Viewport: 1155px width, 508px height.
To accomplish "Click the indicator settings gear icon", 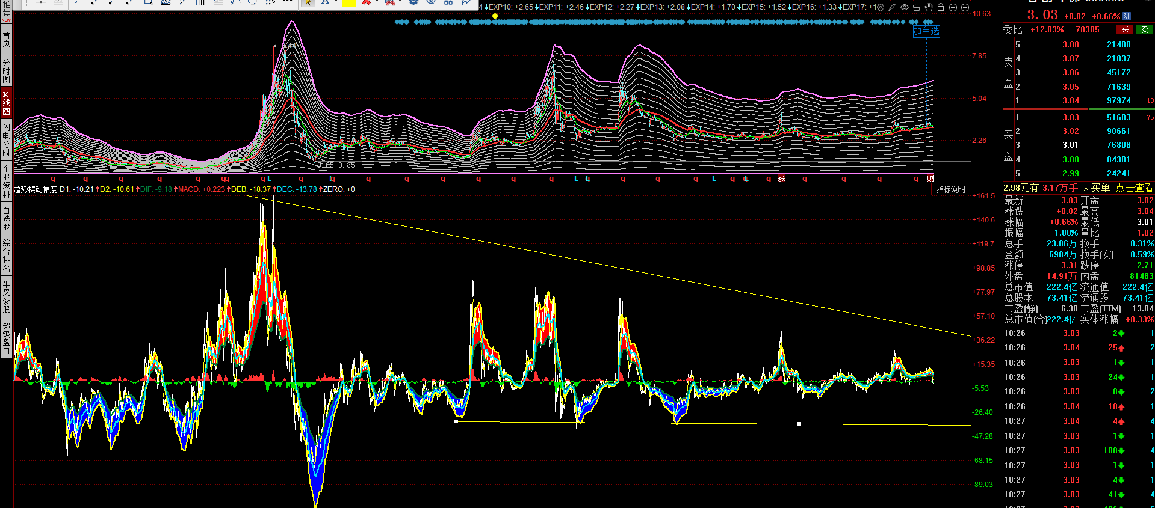I will pyautogui.click(x=881, y=7).
